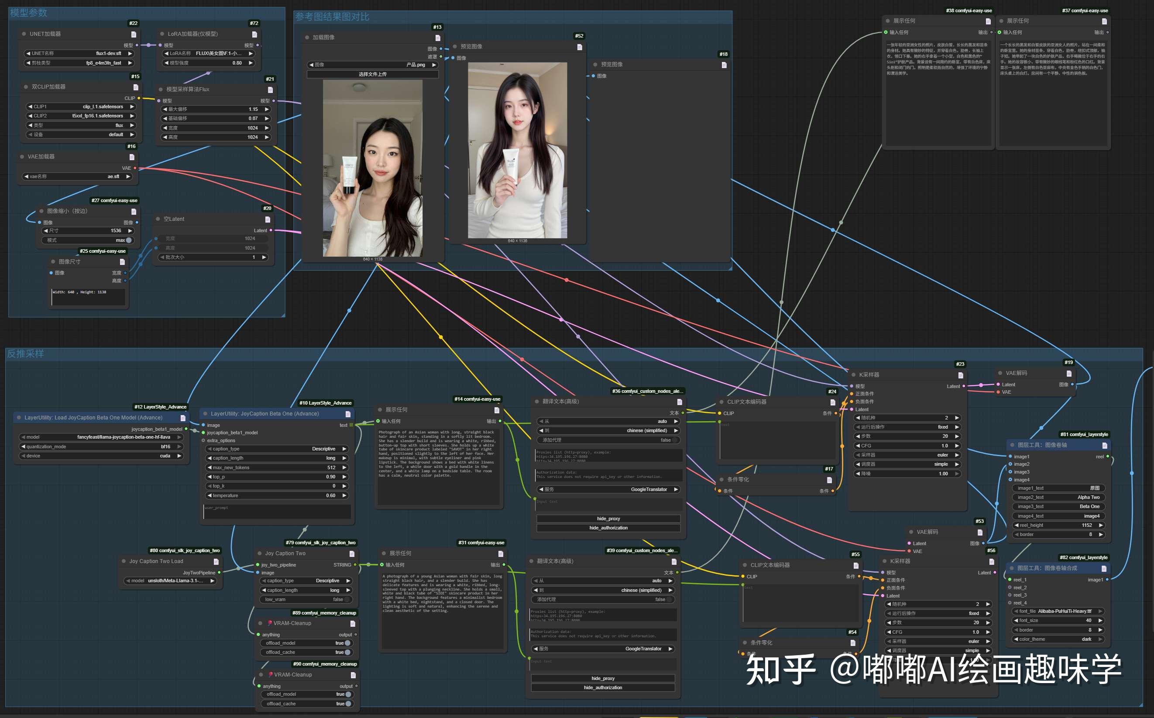Click the note icon on the 加载图像 node
Viewport: 1154px width, 718px height.
click(437, 37)
